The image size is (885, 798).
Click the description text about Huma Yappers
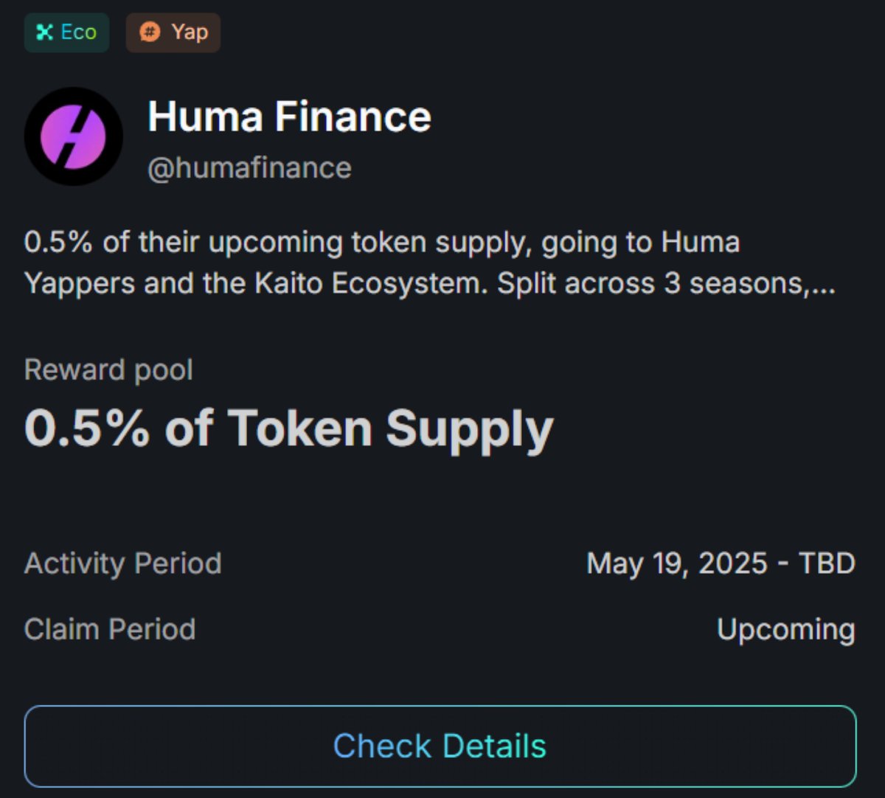click(430, 263)
